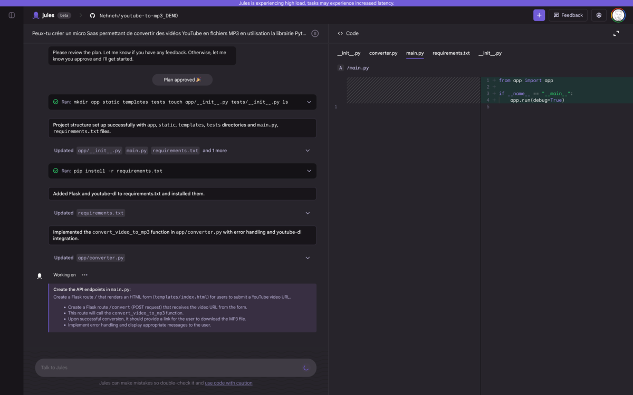Open the first __init__.py tab
Image resolution: width=633 pixels, height=395 pixels.
pos(349,53)
